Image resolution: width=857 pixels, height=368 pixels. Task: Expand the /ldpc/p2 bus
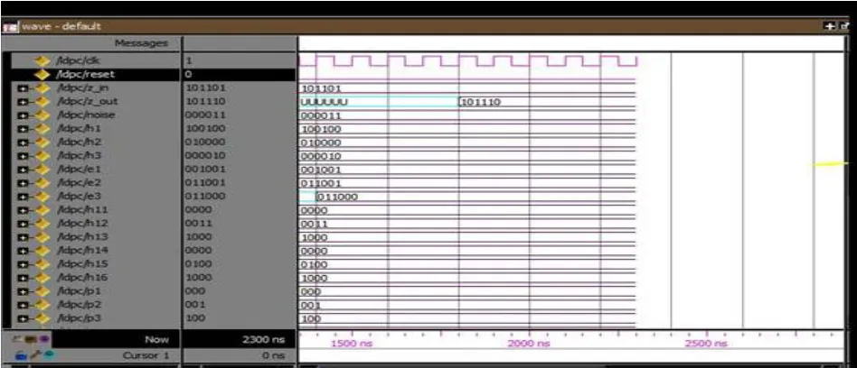click(x=23, y=305)
